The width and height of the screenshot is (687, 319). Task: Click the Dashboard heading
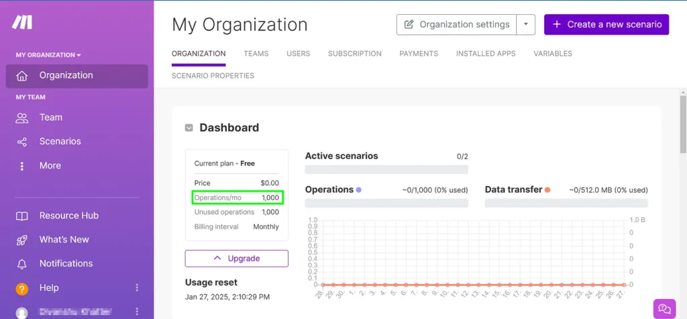tap(229, 128)
